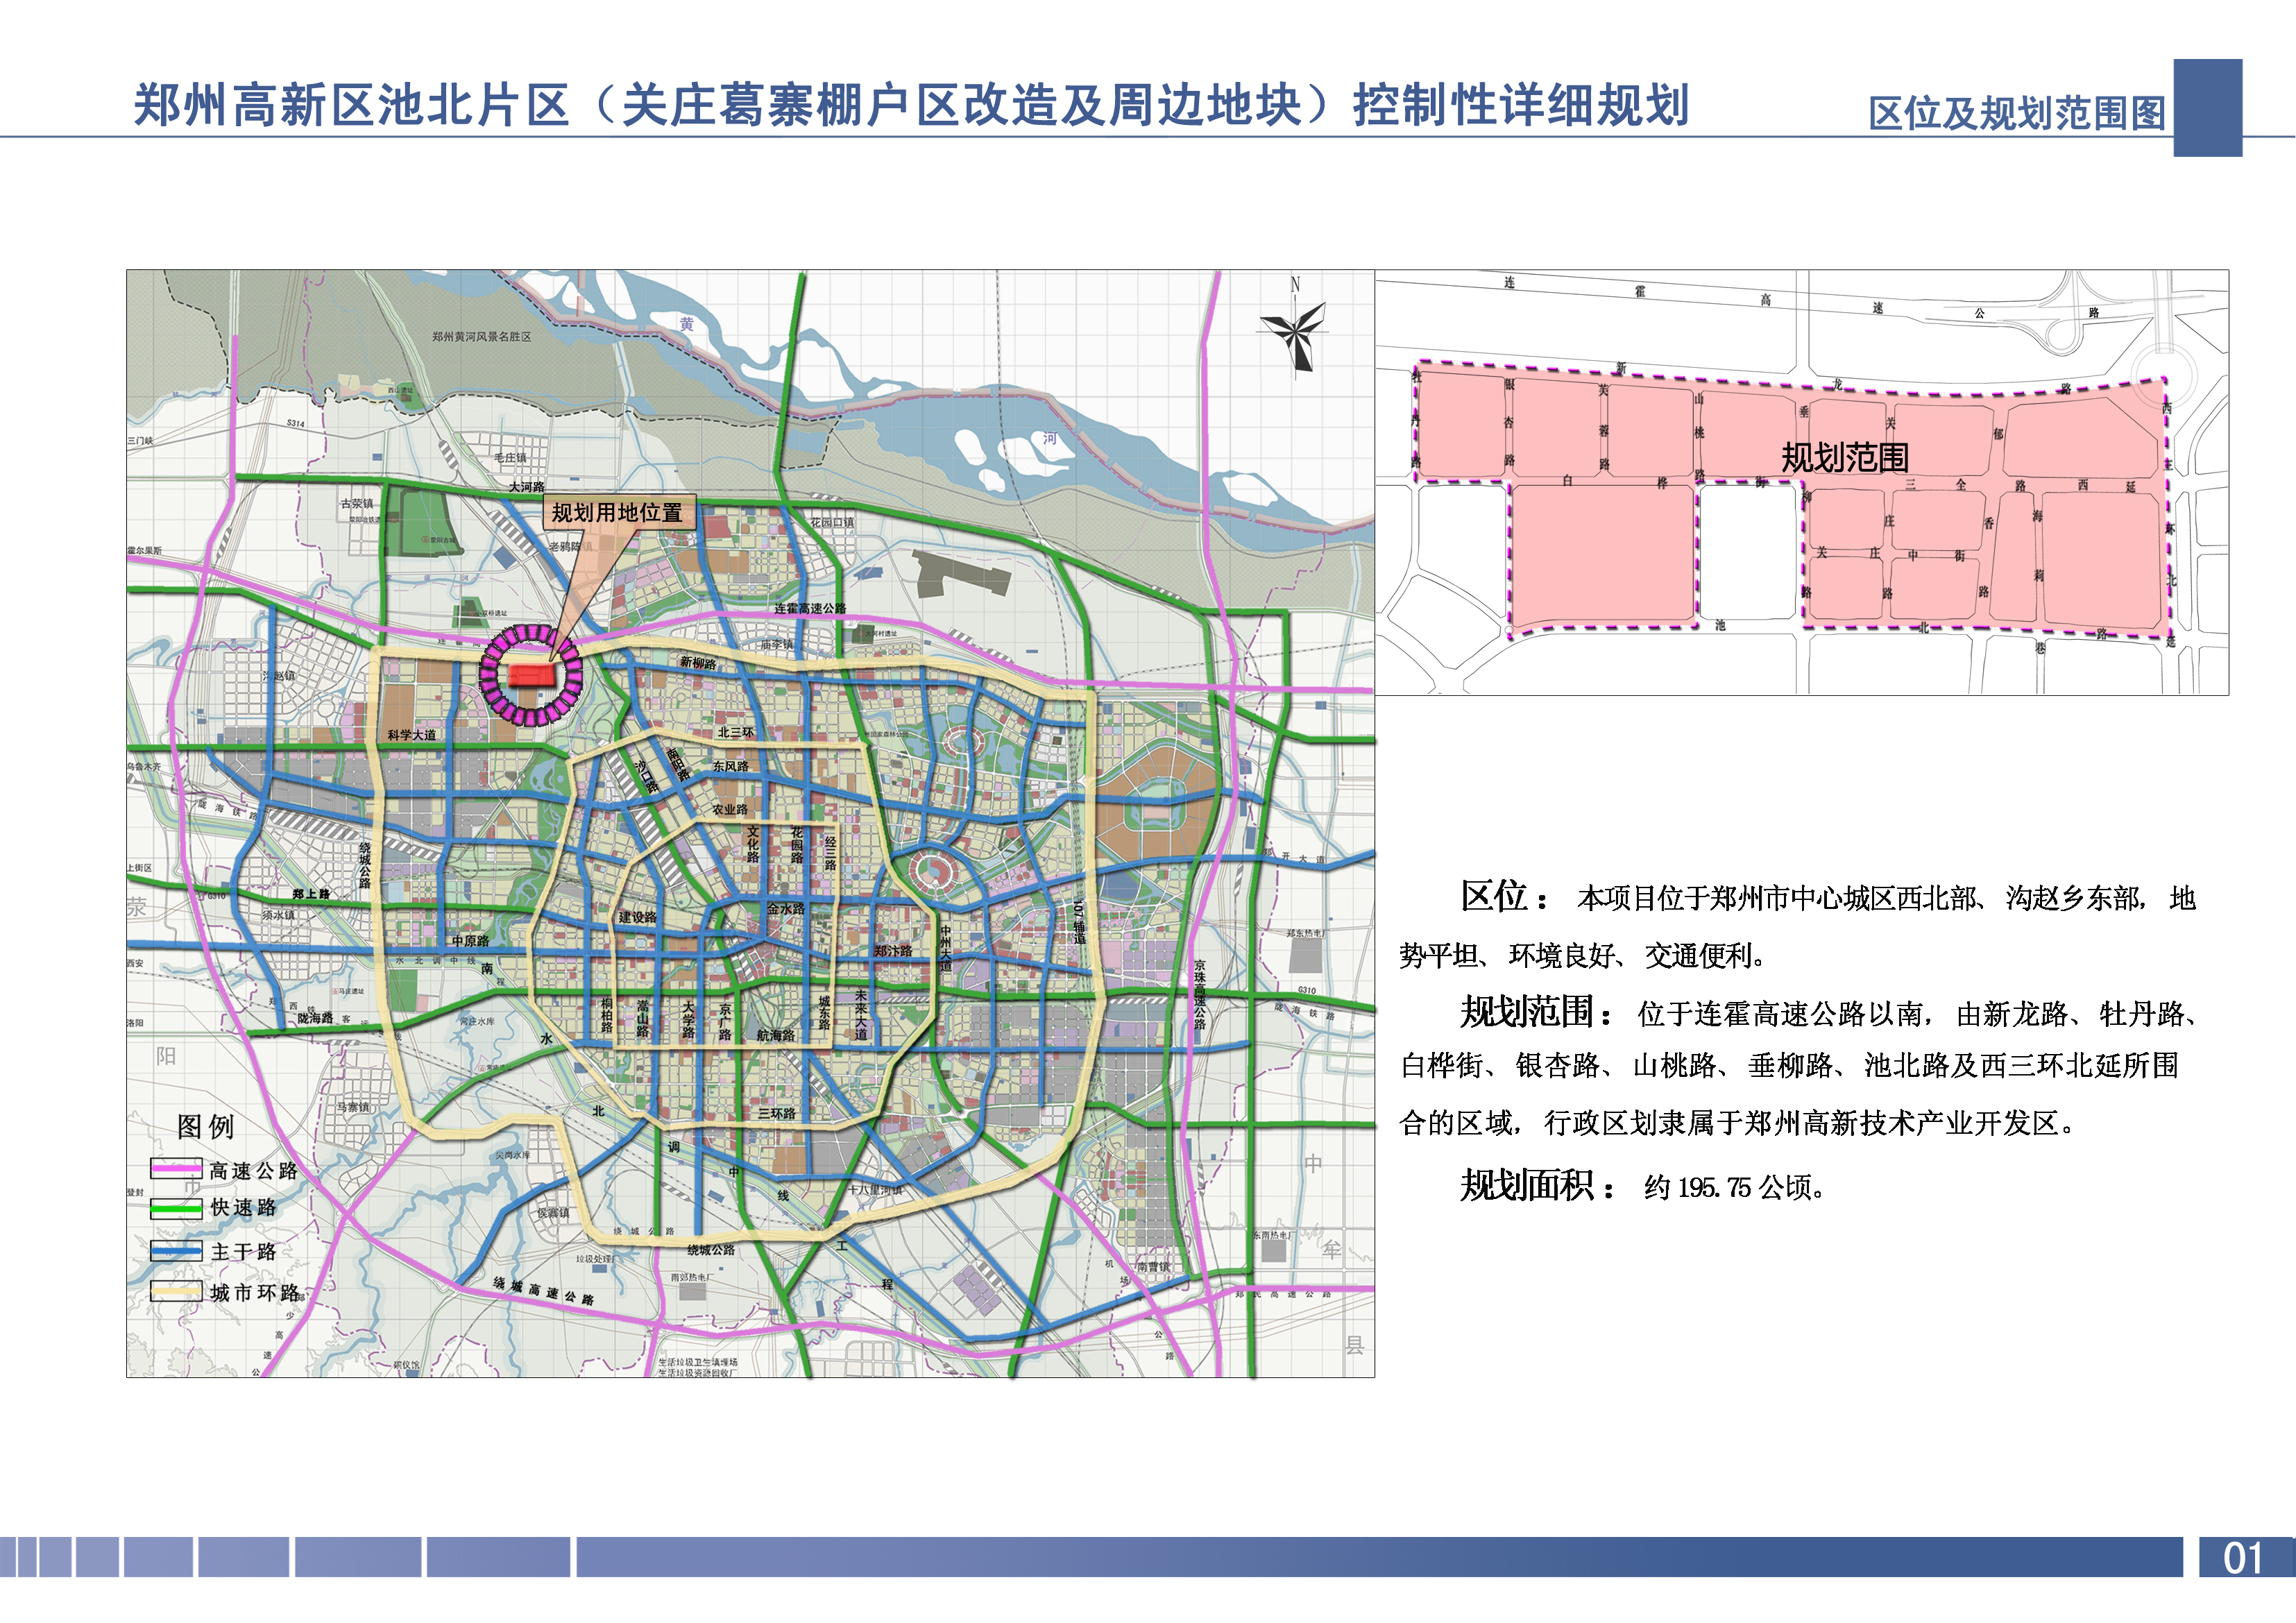2296x1623 pixels.
Task: Click the 快速路 legend label text
Action: [243, 1208]
